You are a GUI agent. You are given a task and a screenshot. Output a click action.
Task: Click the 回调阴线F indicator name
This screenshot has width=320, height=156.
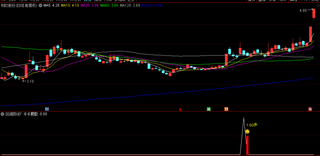tap(14, 114)
